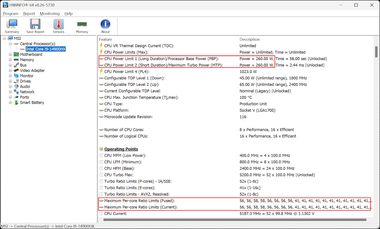Screen dimensions: 380x229
Task: Expand the Audio tree node
Action: 10,87
